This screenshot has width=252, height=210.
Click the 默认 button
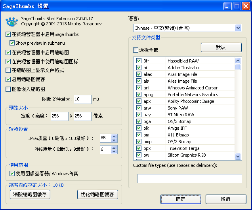(x=221, y=47)
